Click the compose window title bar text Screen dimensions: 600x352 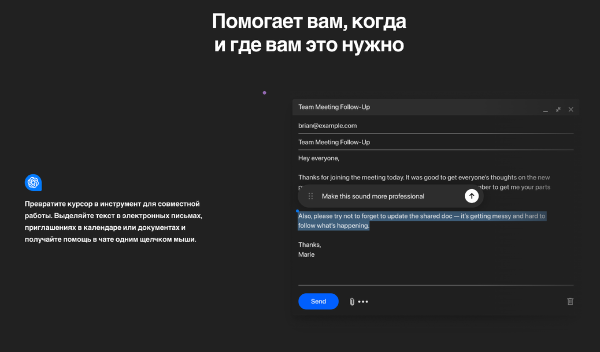tap(334, 107)
